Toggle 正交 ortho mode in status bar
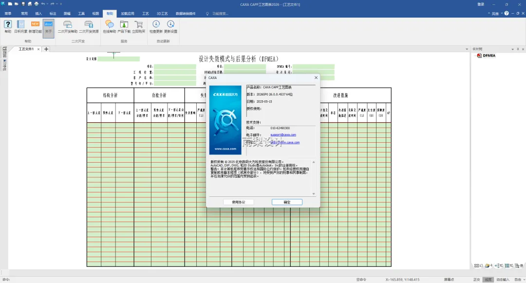 tap(476, 280)
